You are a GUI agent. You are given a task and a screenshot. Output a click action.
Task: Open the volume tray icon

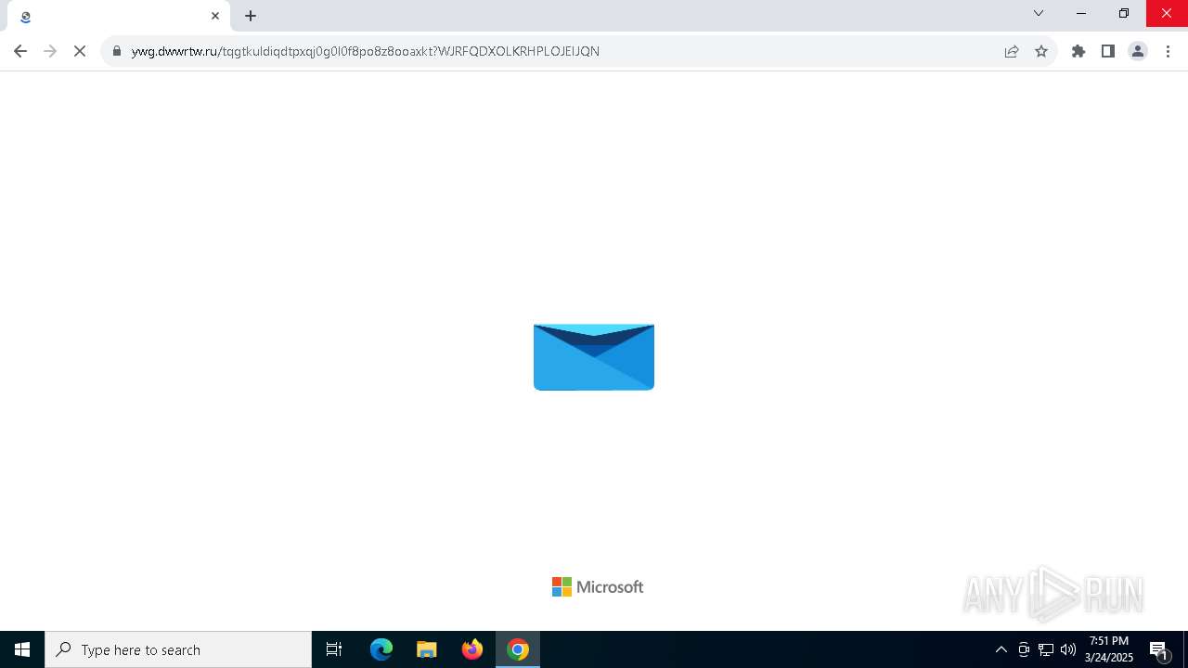tap(1068, 649)
